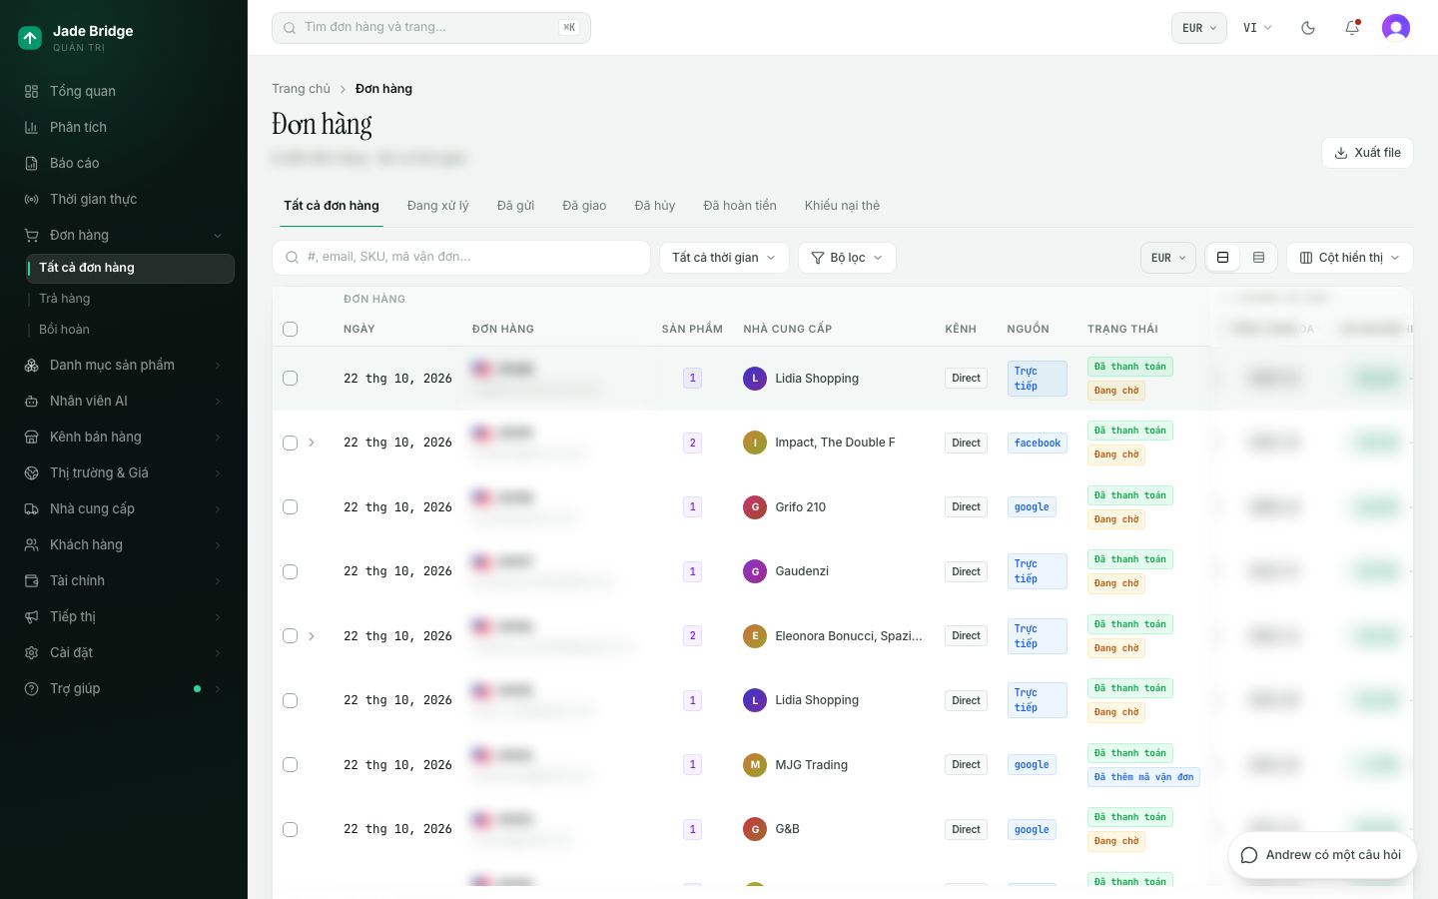Open the Andrew có một câu hỏi chat
1438x899 pixels.
pyautogui.click(x=1322, y=855)
